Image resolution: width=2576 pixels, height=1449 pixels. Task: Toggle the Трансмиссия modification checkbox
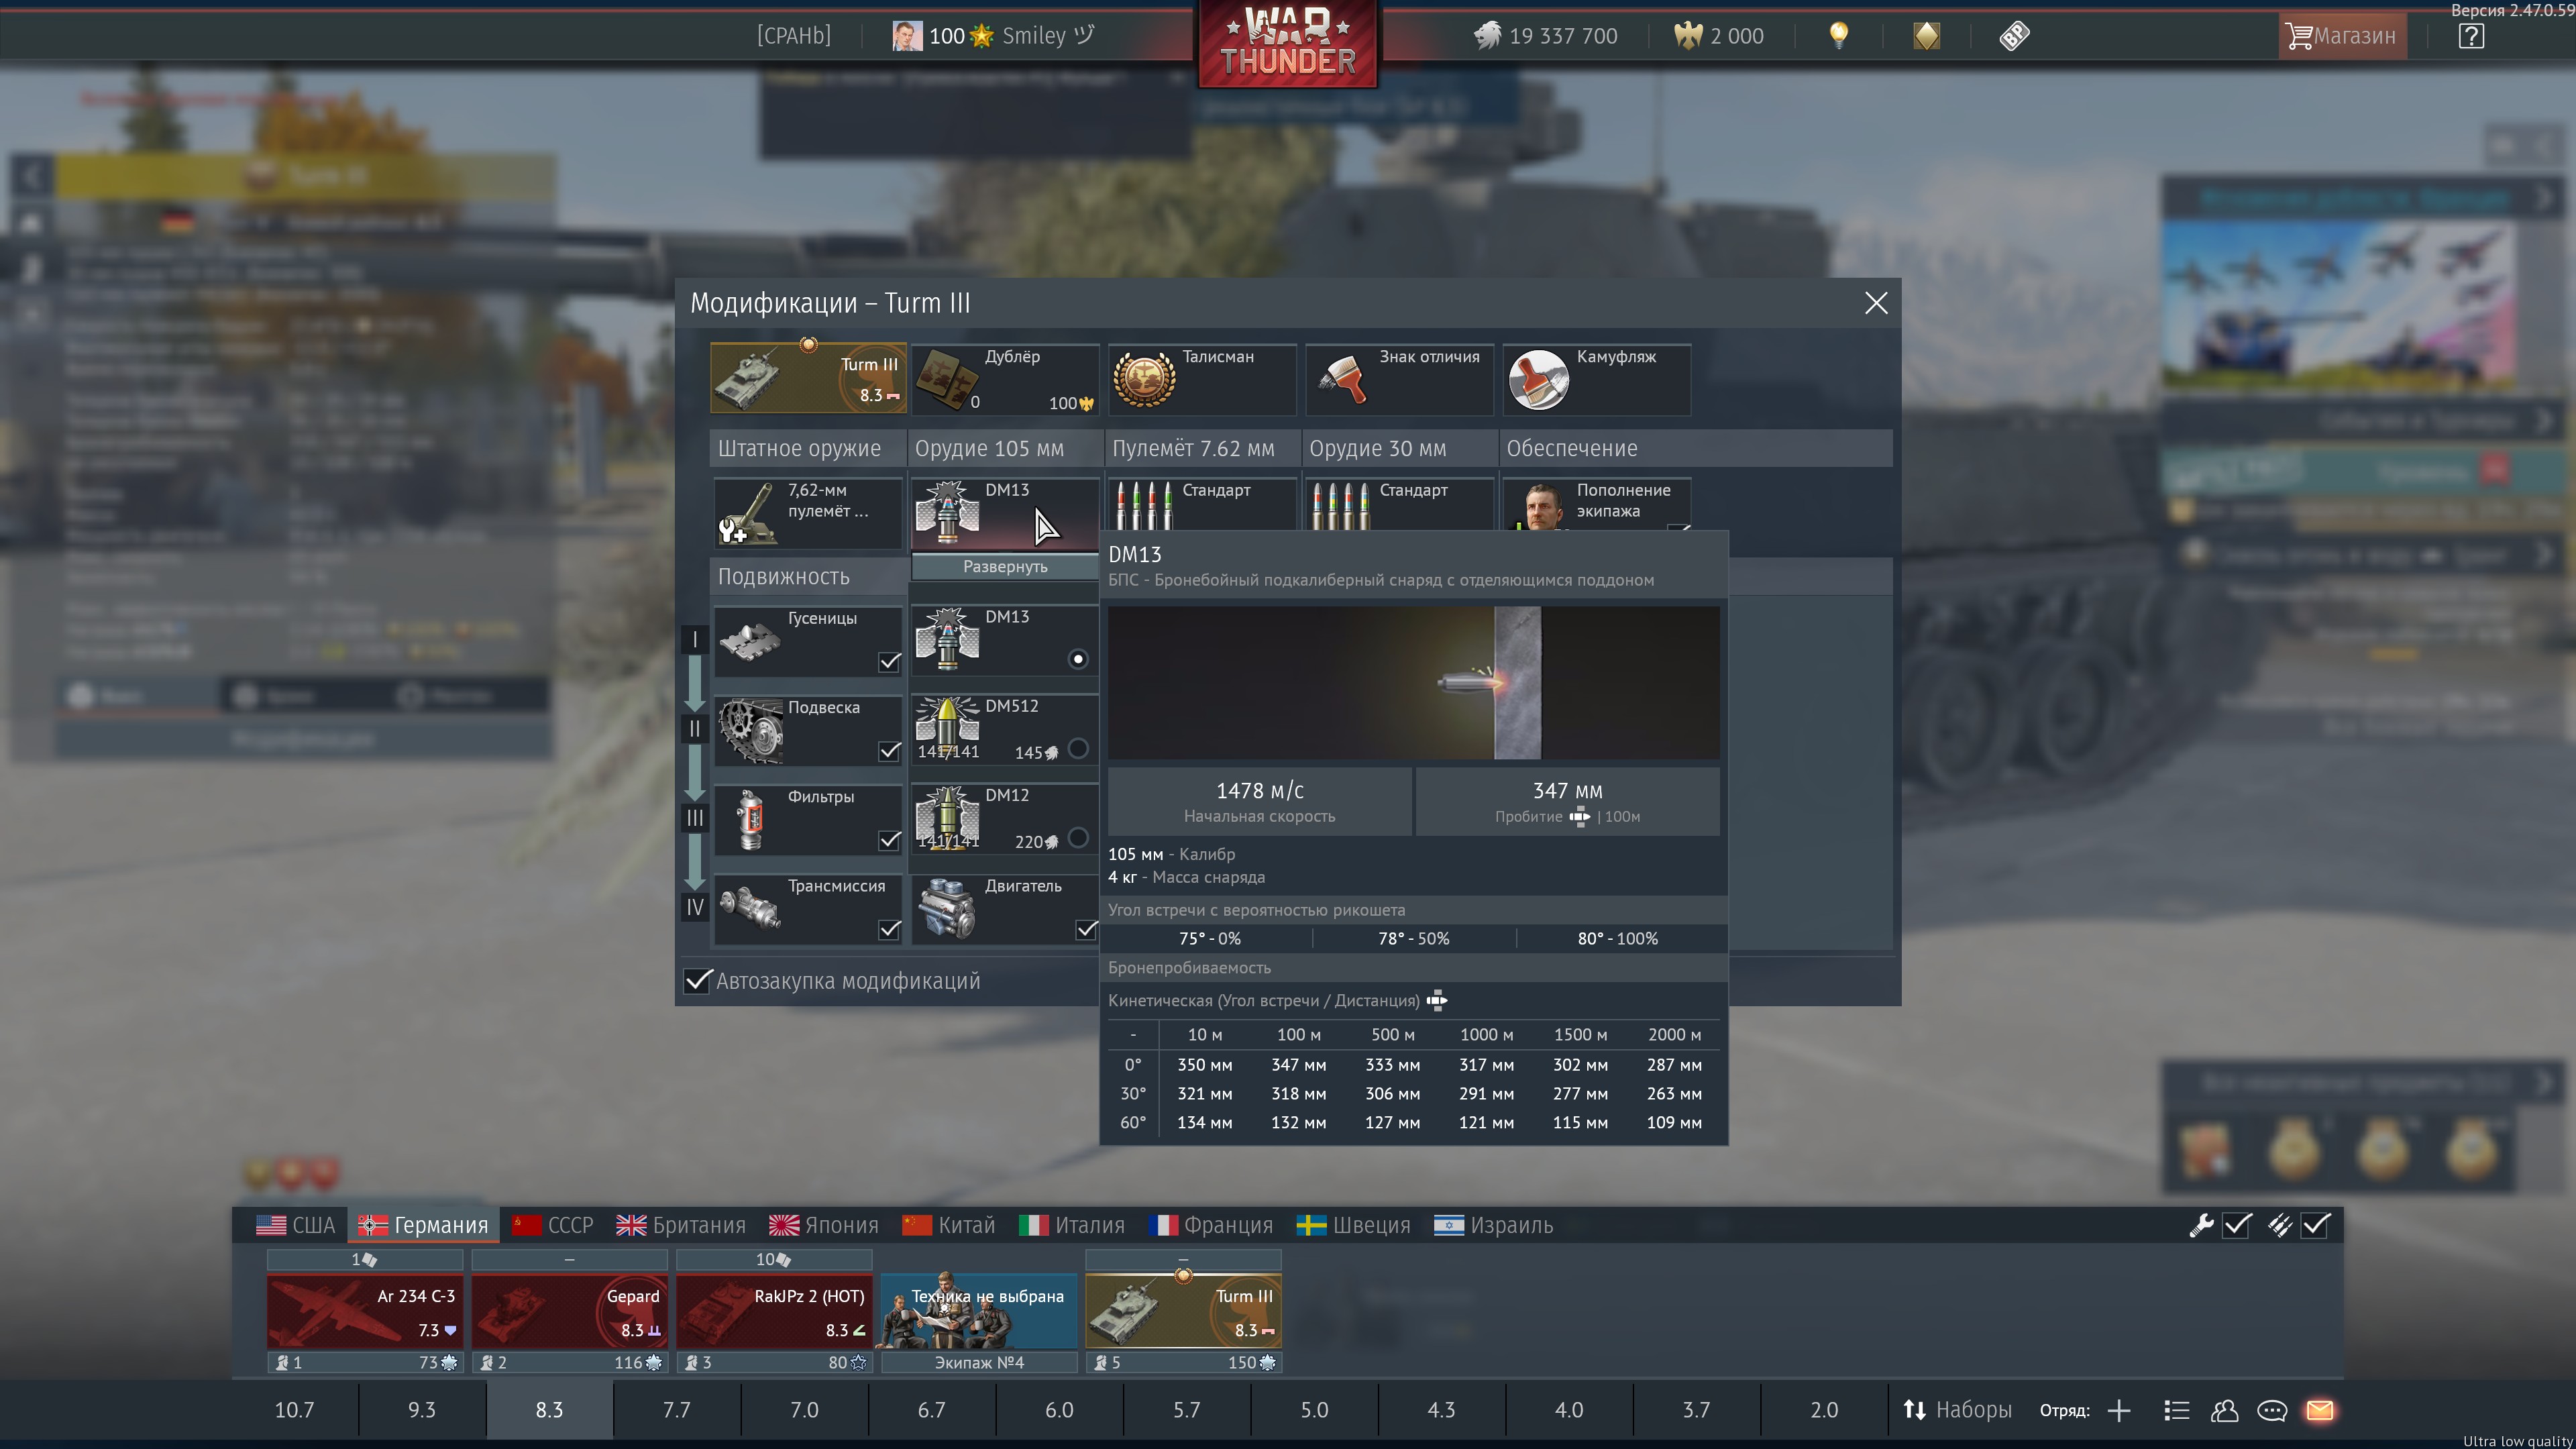point(889,930)
